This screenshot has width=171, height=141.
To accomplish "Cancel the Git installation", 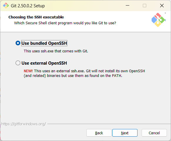I will (154, 133).
